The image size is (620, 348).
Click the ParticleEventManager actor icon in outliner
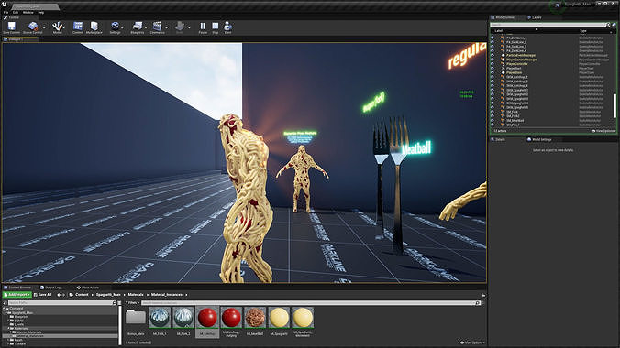click(x=503, y=55)
